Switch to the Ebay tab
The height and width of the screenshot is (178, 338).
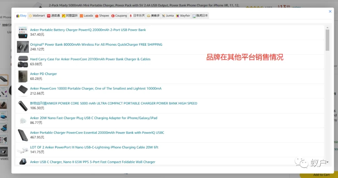coord(21,16)
